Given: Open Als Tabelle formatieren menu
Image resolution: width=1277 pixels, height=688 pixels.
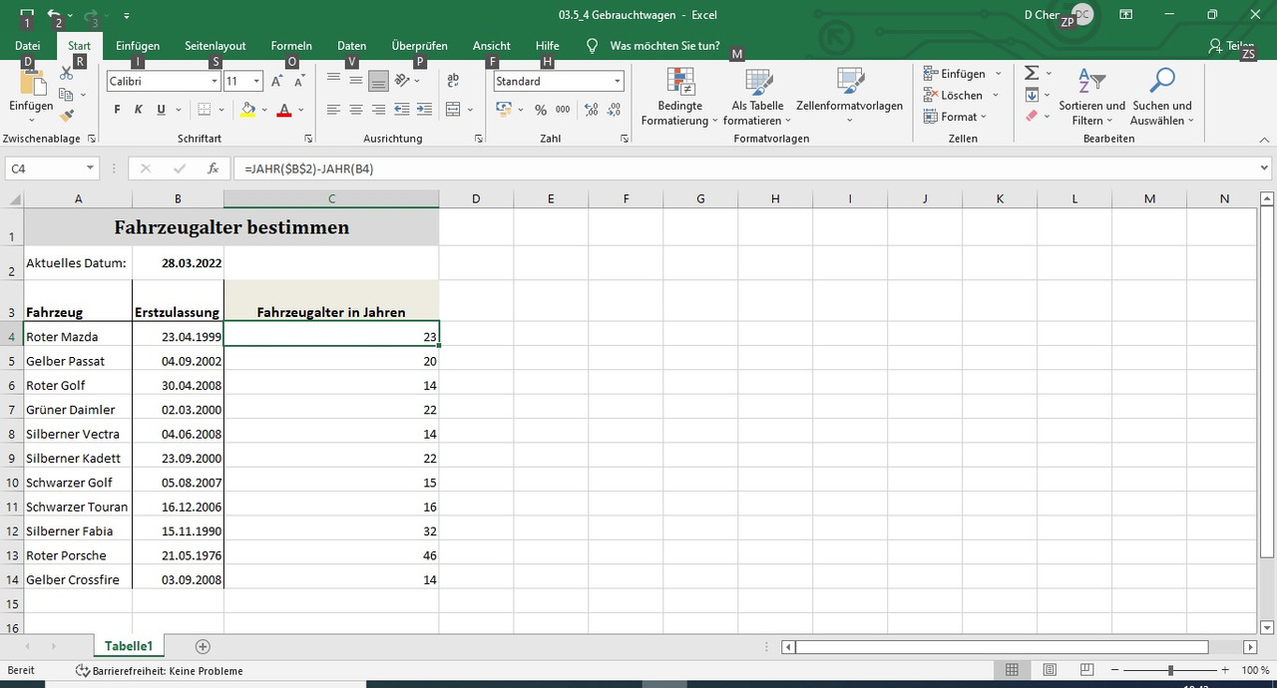Looking at the screenshot, I should [x=757, y=97].
